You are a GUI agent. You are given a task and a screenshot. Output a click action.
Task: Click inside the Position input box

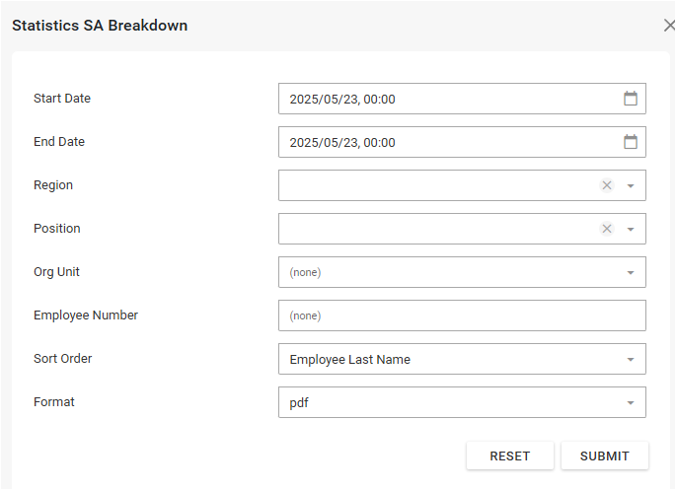click(x=434, y=229)
